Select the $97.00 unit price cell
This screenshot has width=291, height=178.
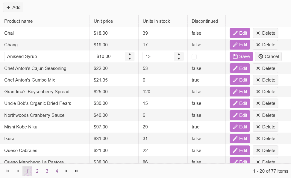pyautogui.click(x=114, y=127)
